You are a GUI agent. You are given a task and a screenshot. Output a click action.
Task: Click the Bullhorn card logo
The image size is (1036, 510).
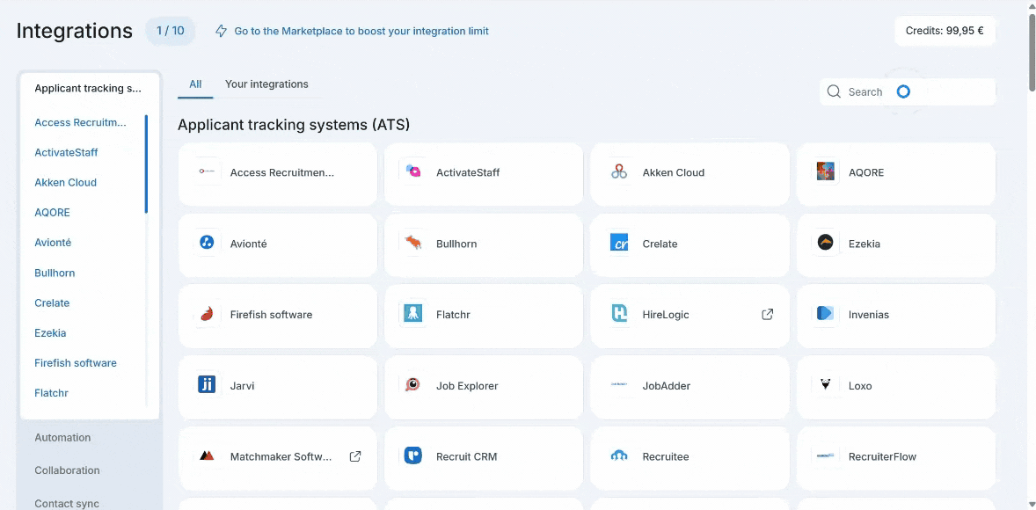click(413, 243)
